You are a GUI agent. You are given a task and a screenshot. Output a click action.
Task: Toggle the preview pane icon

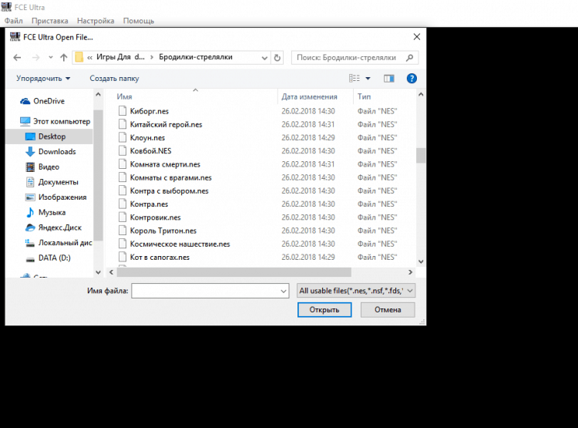[389, 78]
